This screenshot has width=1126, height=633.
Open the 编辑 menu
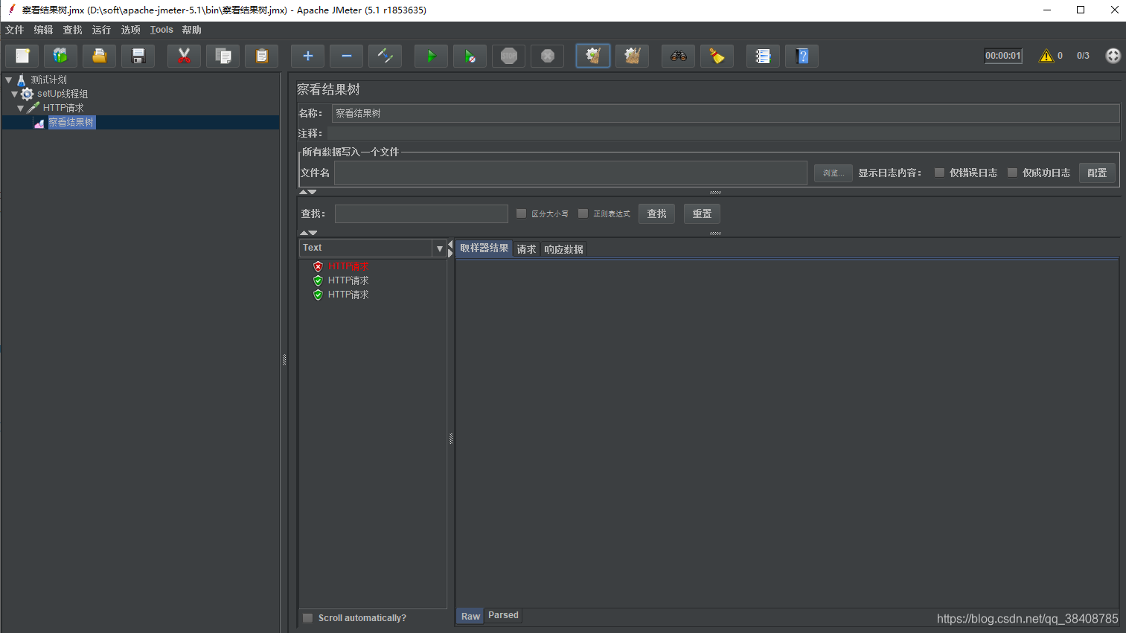click(x=44, y=30)
